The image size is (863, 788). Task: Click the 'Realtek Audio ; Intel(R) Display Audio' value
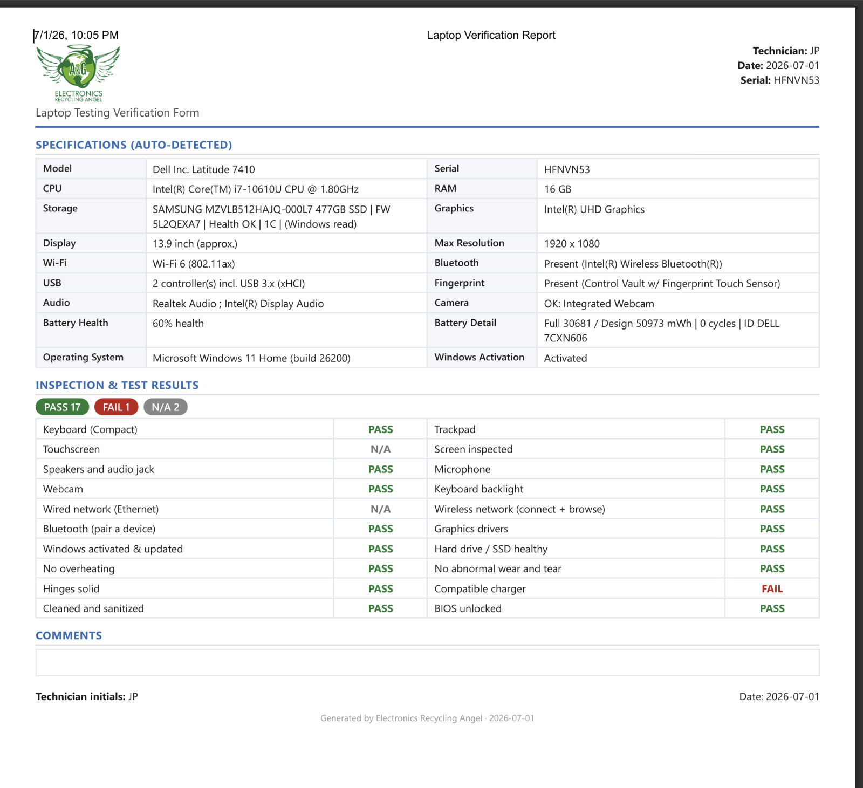click(238, 304)
